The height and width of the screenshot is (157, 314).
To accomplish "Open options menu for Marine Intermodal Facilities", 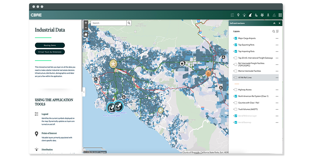I will click(277, 71).
